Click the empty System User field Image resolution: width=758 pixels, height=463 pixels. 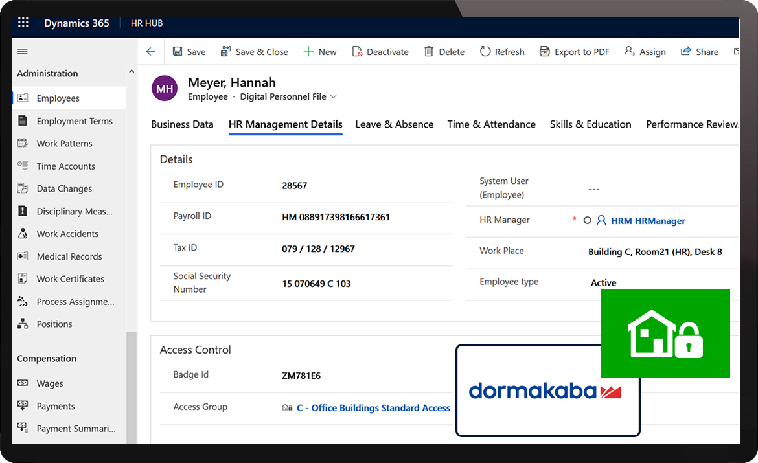[x=593, y=189]
